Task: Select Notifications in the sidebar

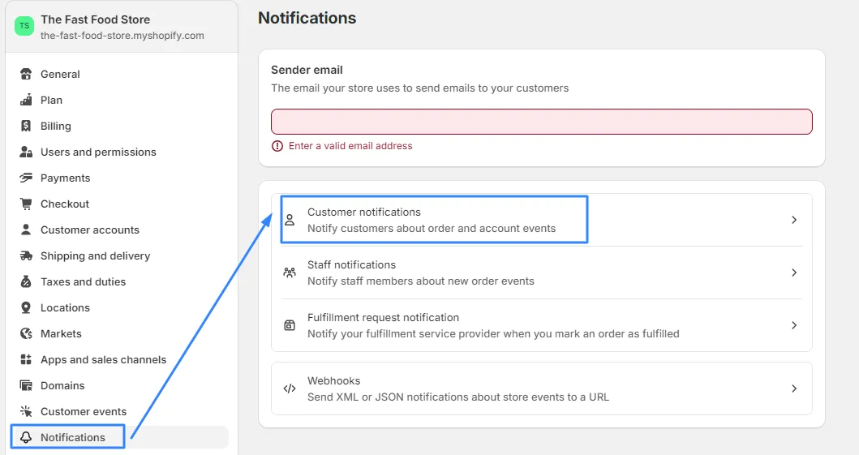Action: click(73, 437)
